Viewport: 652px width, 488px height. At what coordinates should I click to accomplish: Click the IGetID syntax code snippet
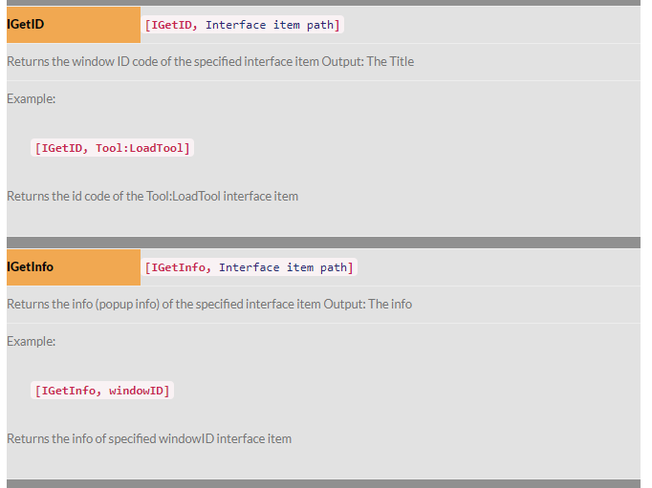click(x=243, y=25)
